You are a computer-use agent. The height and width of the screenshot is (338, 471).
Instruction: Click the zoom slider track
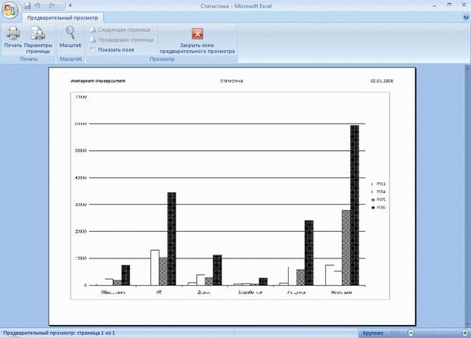click(437, 333)
